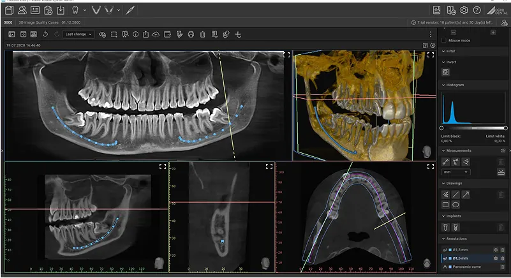Open the three-dot more options menu
511x278 pixels.
coord(431,34)
